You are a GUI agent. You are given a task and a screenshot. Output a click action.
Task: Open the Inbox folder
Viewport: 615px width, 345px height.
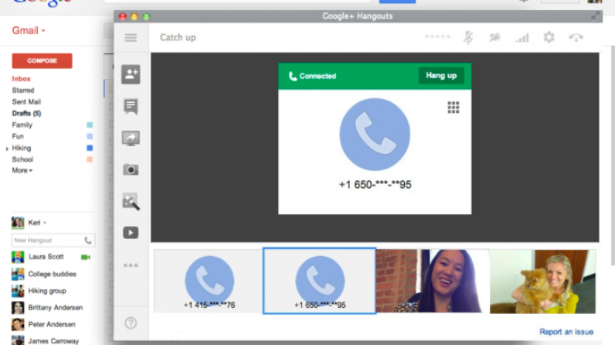click(21, 79)
